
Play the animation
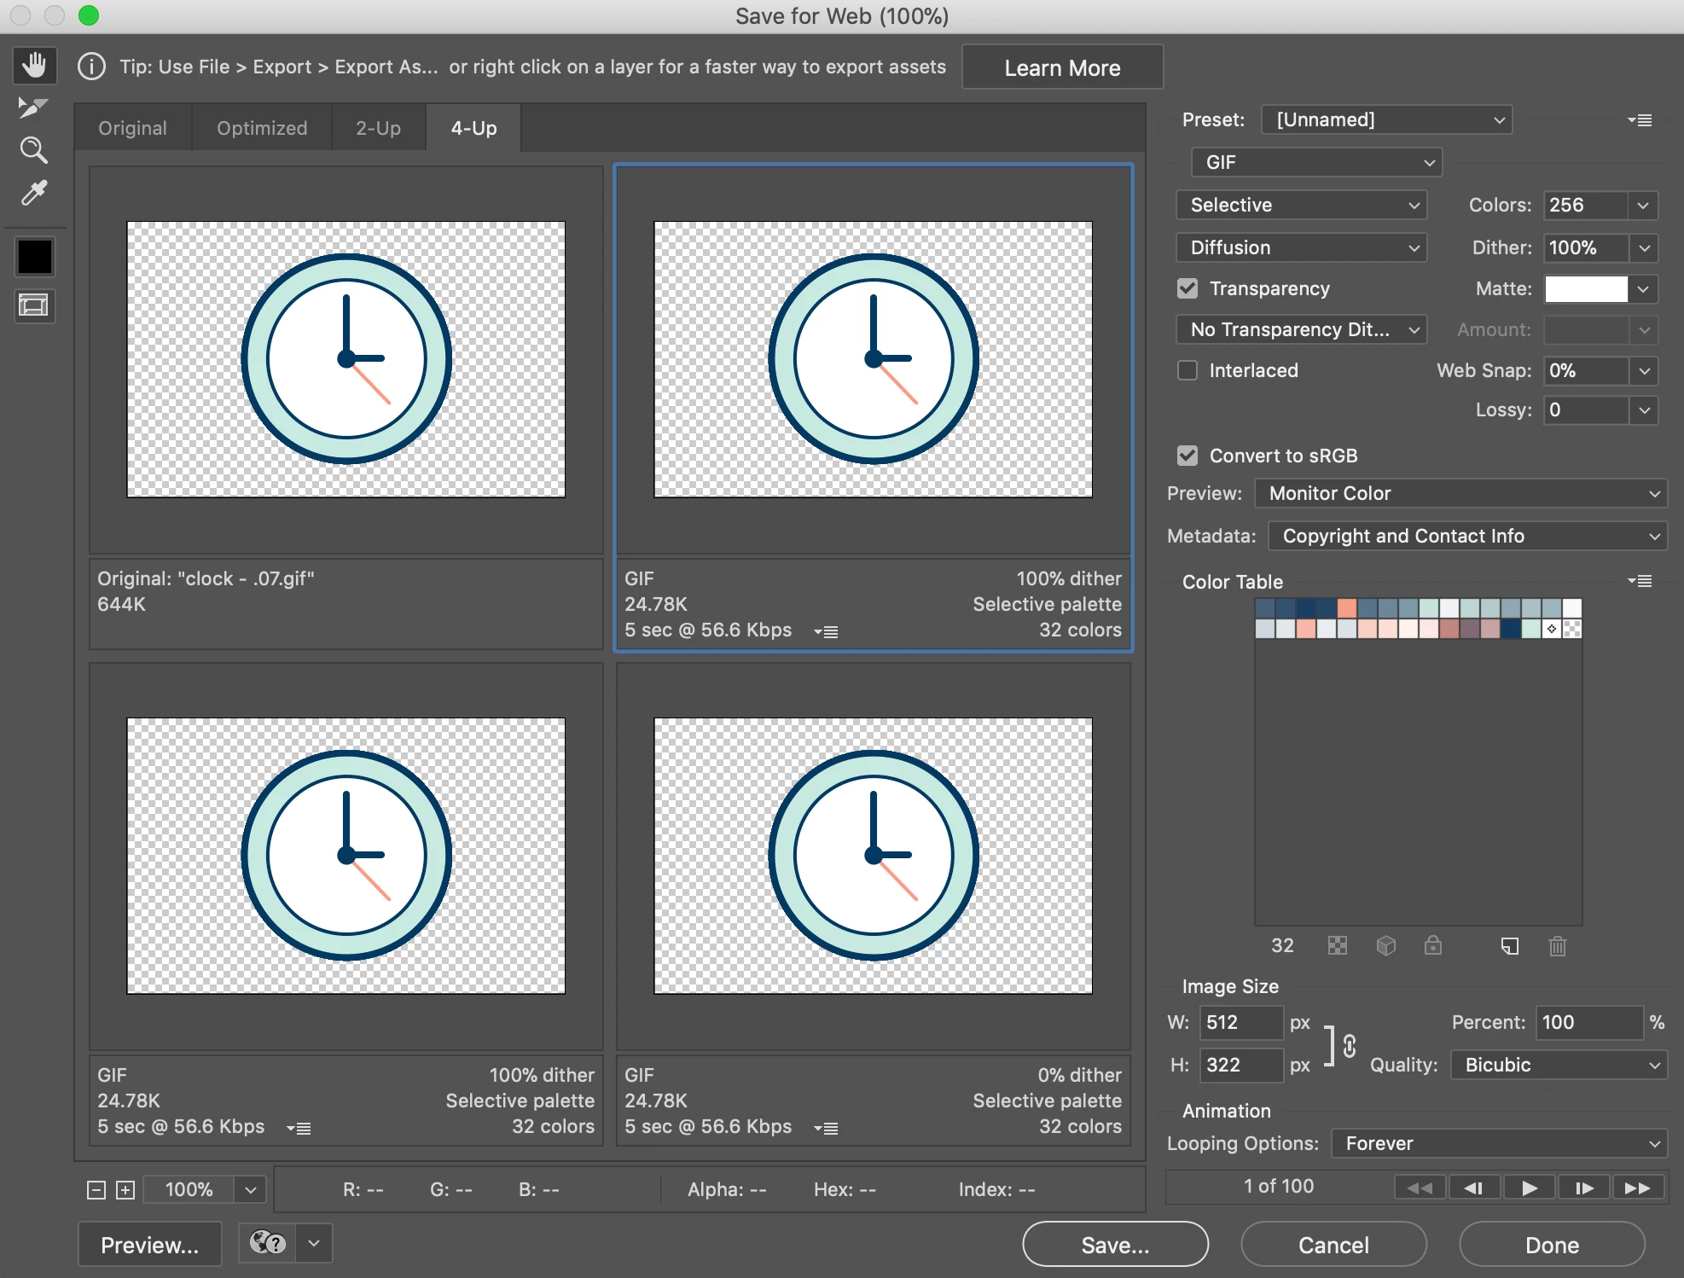(1529, 1188)
